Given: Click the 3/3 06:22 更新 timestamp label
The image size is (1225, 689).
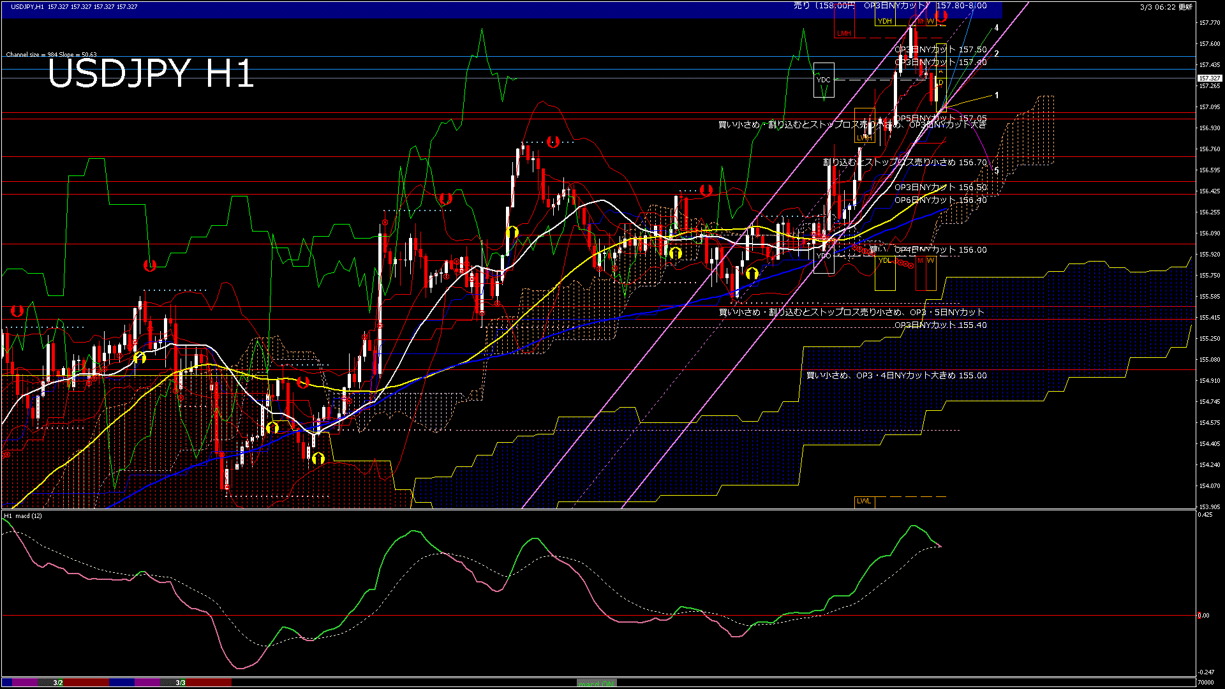Looking at the screenshot, I should [1166, 7].
